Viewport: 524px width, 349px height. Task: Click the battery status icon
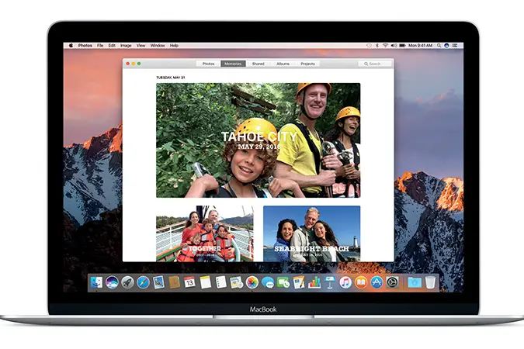point(402,46)
